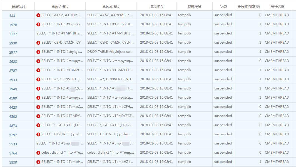This screenshot has width=296, height=167.
Task: Select collection time cell in row 4502
Action: click(x=156, y=116)
